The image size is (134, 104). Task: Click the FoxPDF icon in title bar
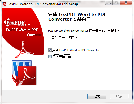4,4
